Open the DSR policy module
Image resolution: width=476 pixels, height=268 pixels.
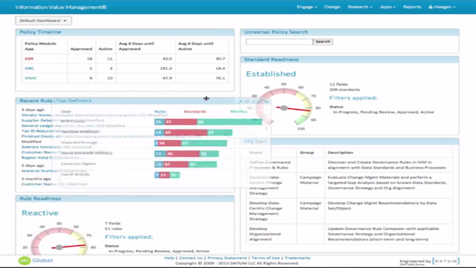click(x=29, y=59)
